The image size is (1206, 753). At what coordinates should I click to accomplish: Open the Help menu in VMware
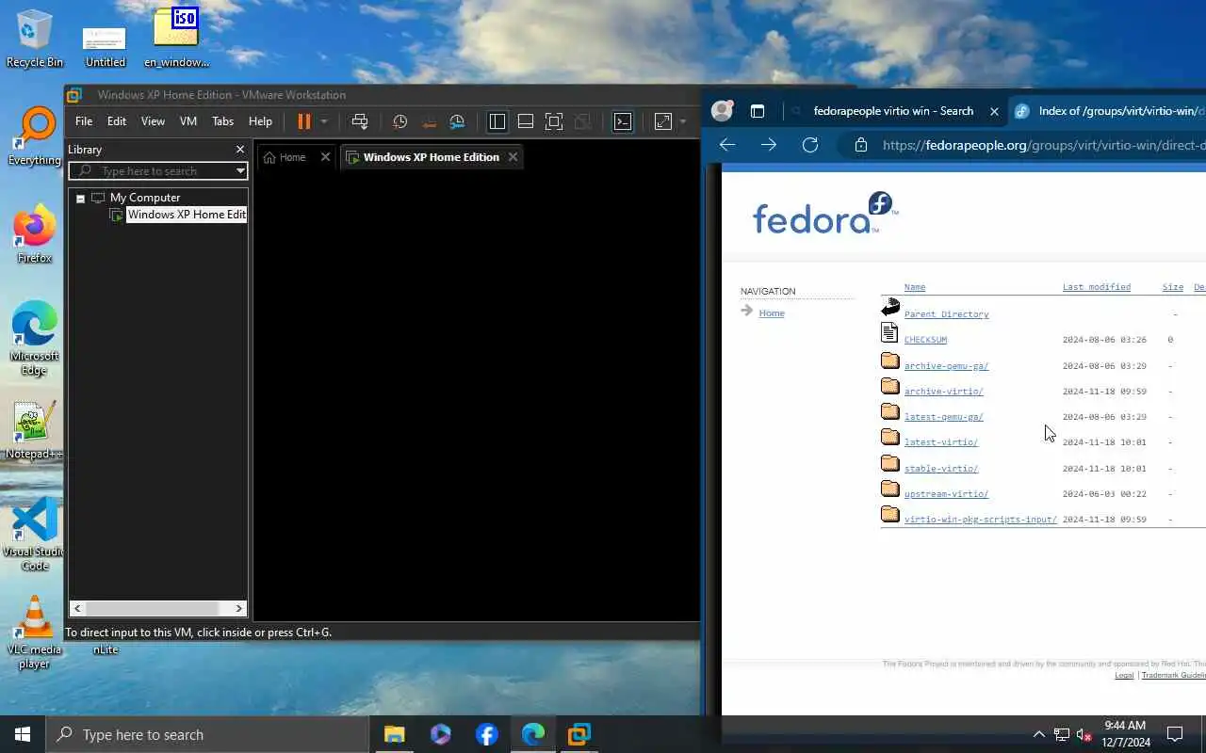(x=260, y=121)
